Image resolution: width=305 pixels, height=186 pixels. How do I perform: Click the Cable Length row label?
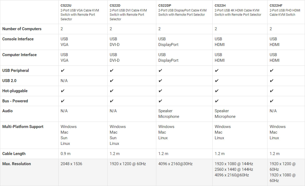(14, 154)
